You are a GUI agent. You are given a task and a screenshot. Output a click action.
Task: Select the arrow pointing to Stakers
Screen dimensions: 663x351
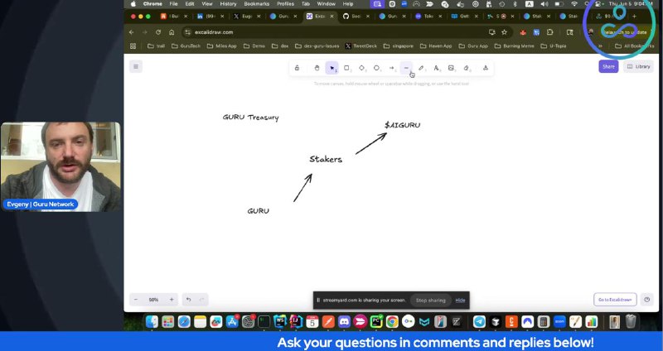[302, 188]
